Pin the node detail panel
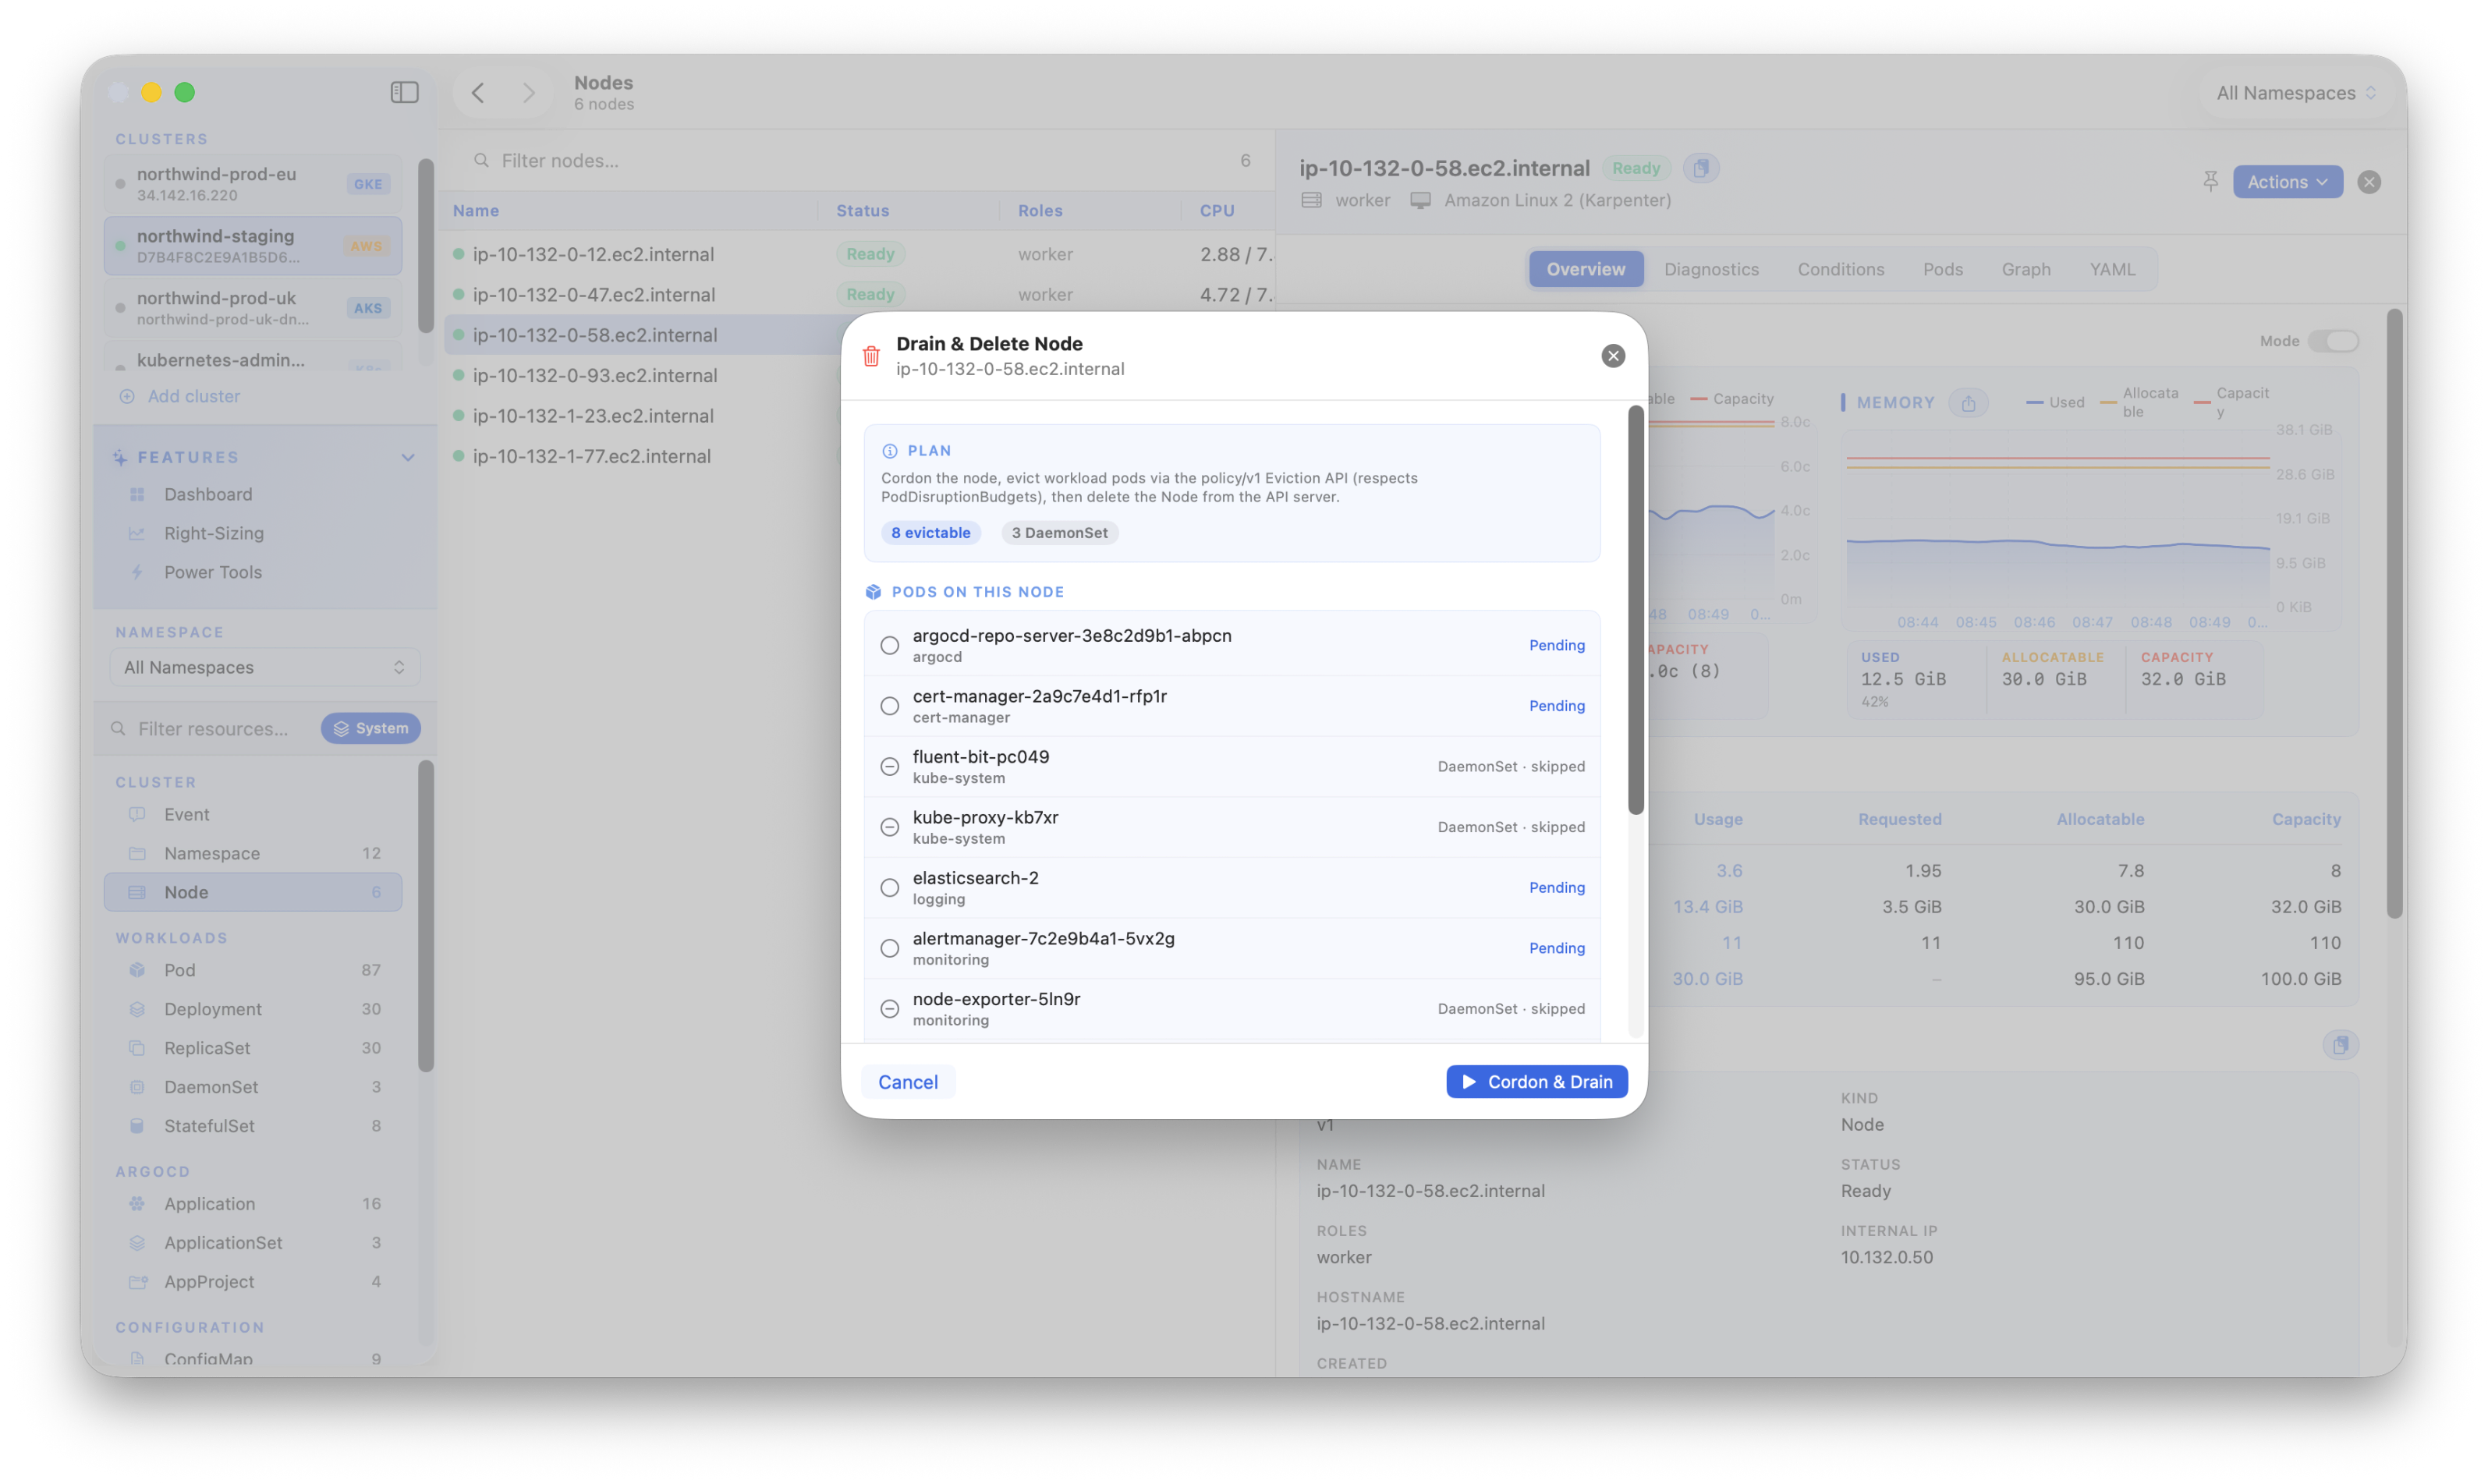Viewport: 2488px width, 1484px height. (2210, 182)
